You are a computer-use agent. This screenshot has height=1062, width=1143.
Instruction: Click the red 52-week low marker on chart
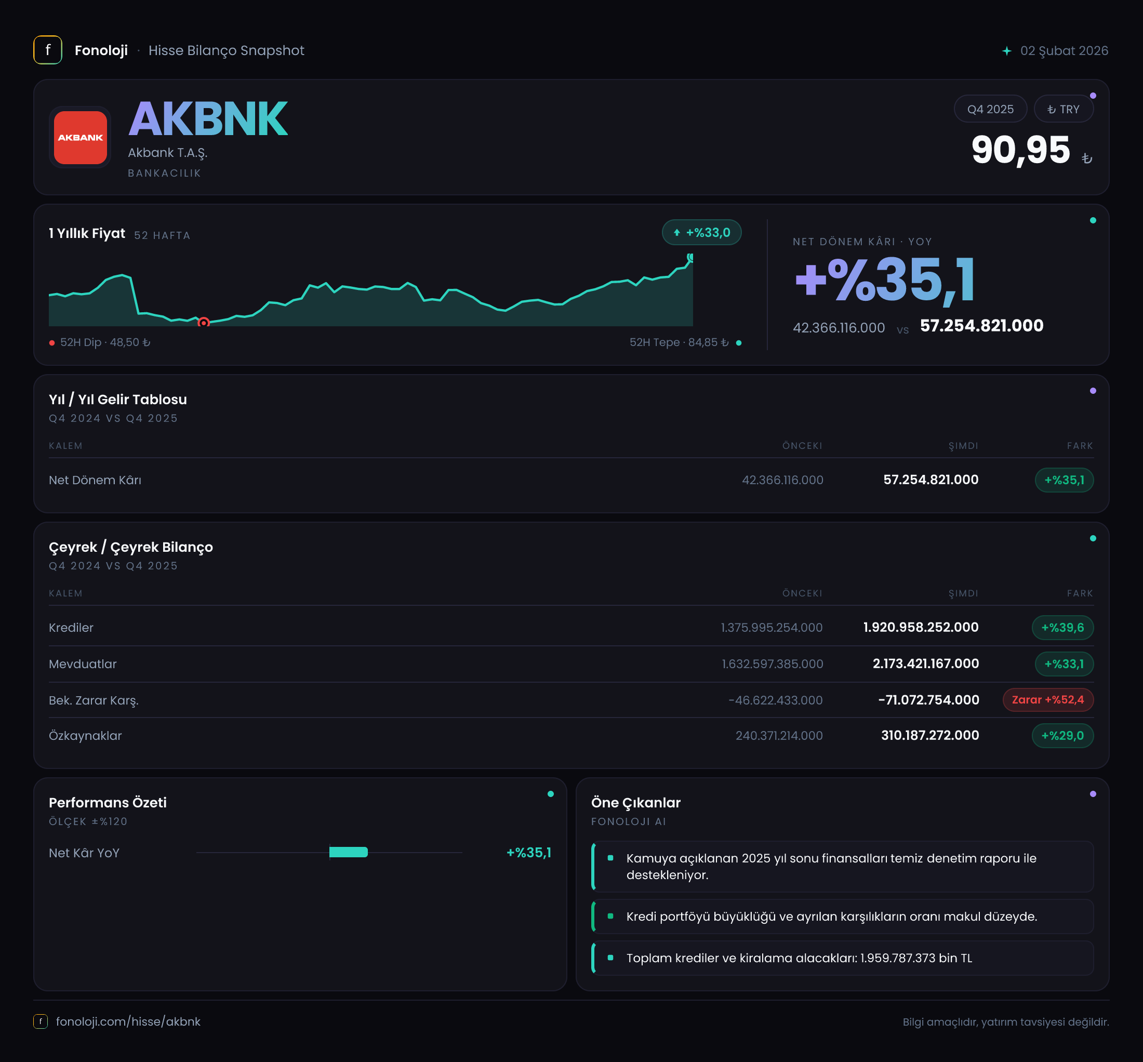(204, 322)
